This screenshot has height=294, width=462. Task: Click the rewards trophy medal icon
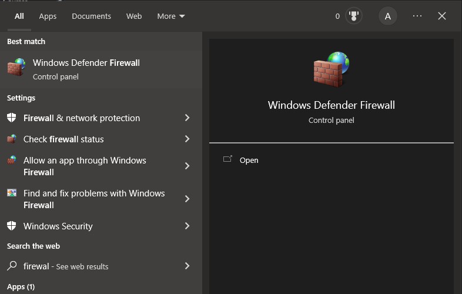tap(354, 16)
